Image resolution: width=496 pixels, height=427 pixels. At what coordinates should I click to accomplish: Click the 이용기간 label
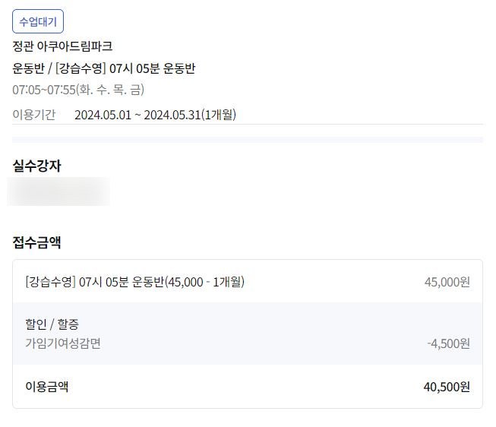(34, 115)
